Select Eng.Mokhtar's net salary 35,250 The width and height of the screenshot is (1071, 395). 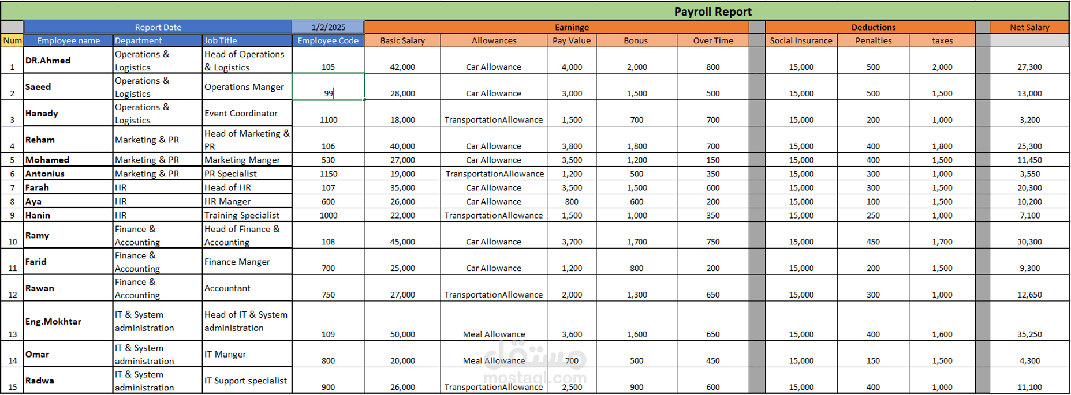coord(1029,321)
